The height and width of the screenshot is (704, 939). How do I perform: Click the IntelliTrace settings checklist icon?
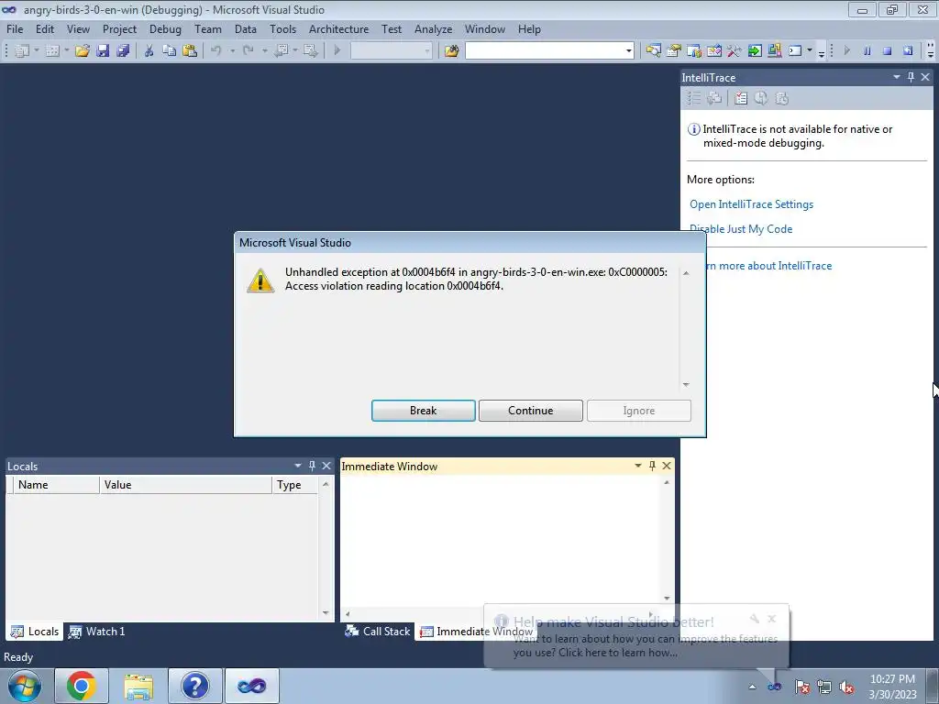click(x=741, y=98)
